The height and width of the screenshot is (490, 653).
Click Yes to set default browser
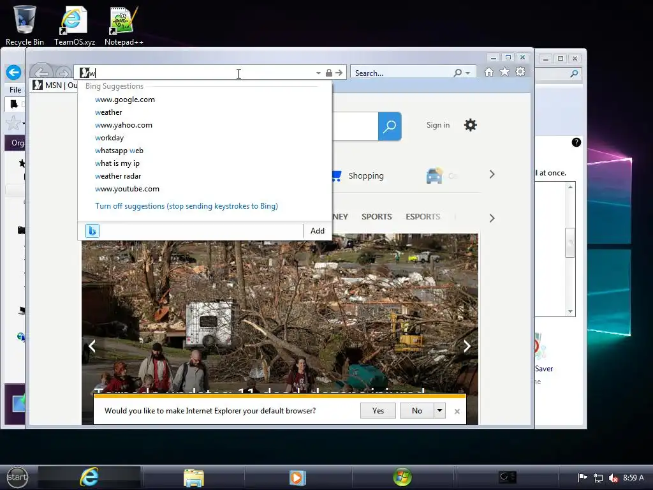tap(378, 410)
